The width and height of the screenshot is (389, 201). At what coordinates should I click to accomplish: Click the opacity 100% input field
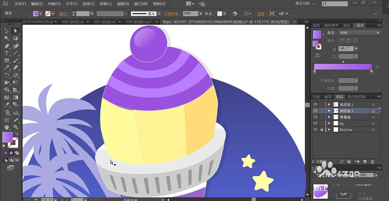pos(190,14)
